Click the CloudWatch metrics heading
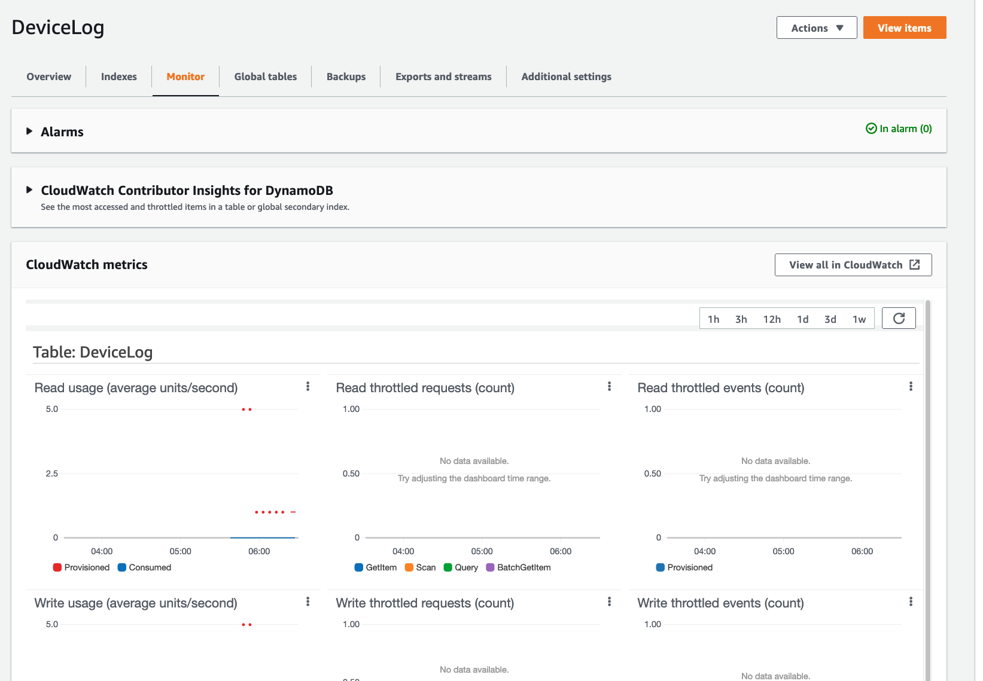This screenshot has height=681, width=983. coord(87,265)
